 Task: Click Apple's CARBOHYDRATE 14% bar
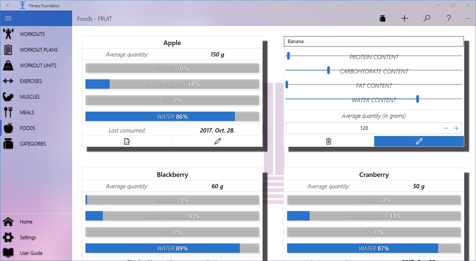click(x=172, y=84)
